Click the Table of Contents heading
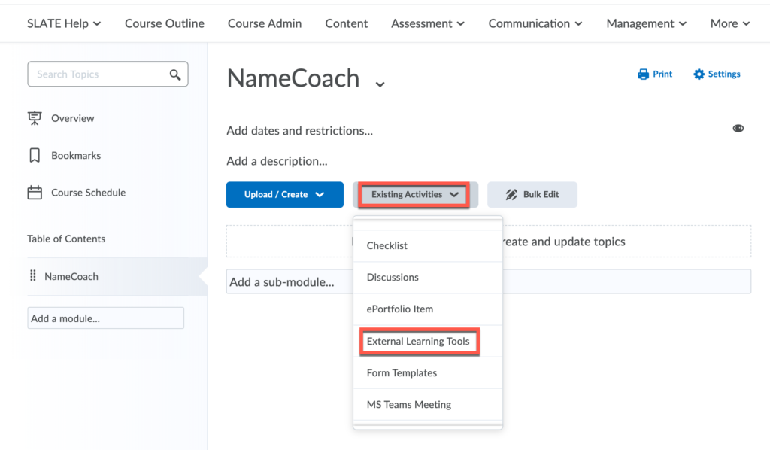The image size is (770, 450). (66, 239)
